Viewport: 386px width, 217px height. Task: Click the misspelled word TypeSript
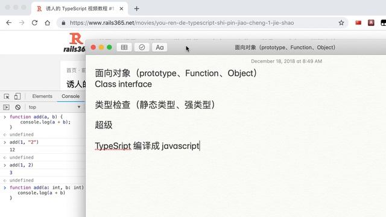[113, 146]
